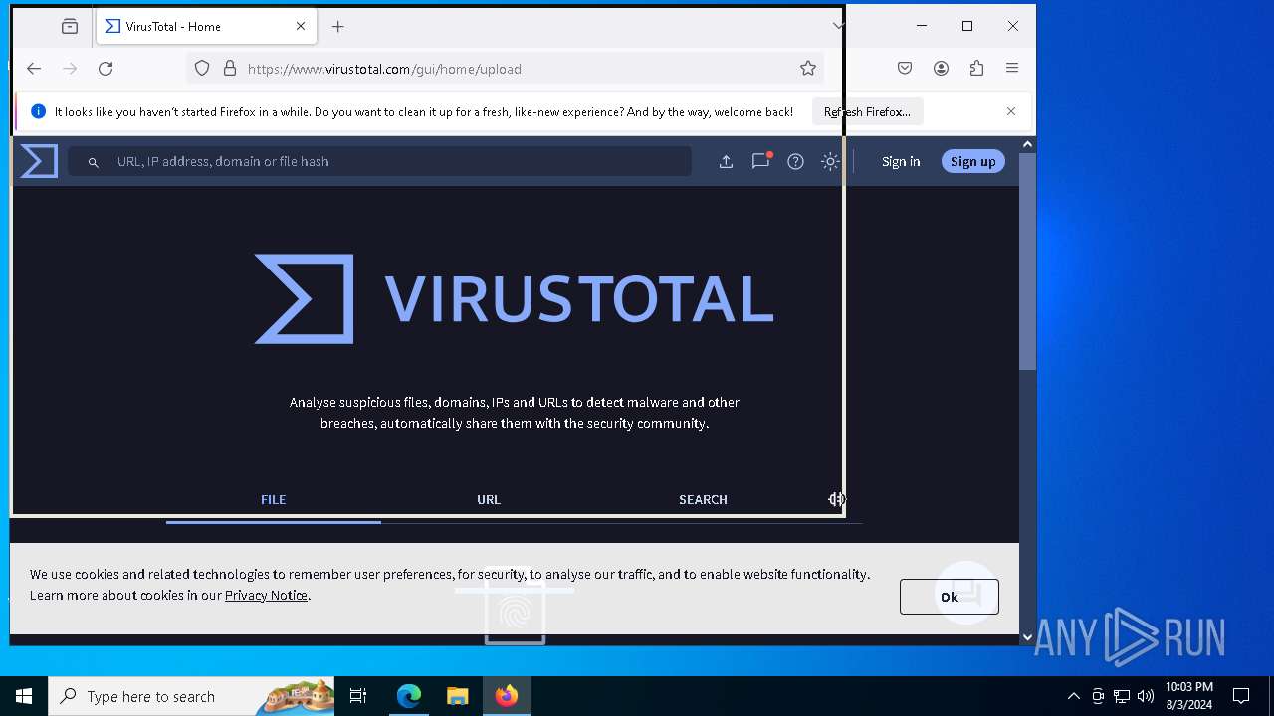Screen dimensions: 1274x716
Task: Click Sign up button
Action: 973,161
